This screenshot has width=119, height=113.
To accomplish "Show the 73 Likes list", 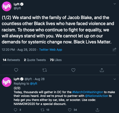I will 56,60.
